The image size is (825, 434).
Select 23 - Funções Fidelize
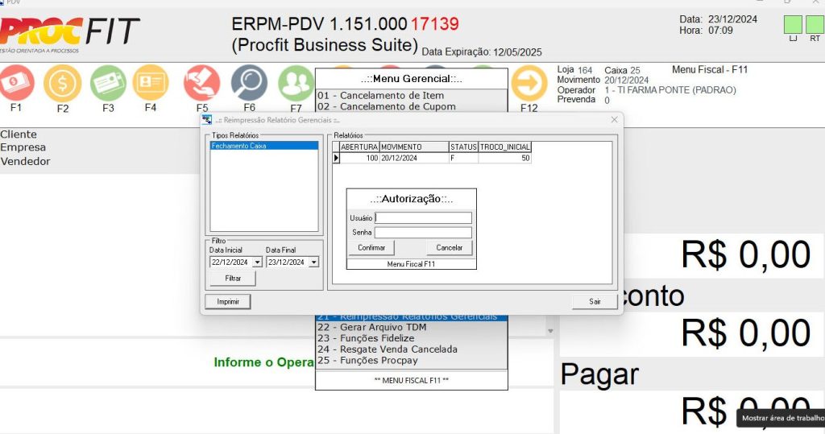(x=412, y=338)
